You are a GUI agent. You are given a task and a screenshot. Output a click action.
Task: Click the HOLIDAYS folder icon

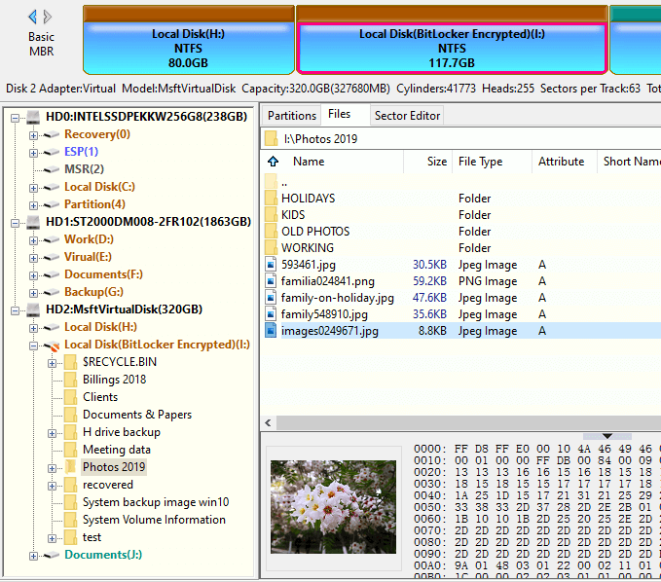[272, 199]
